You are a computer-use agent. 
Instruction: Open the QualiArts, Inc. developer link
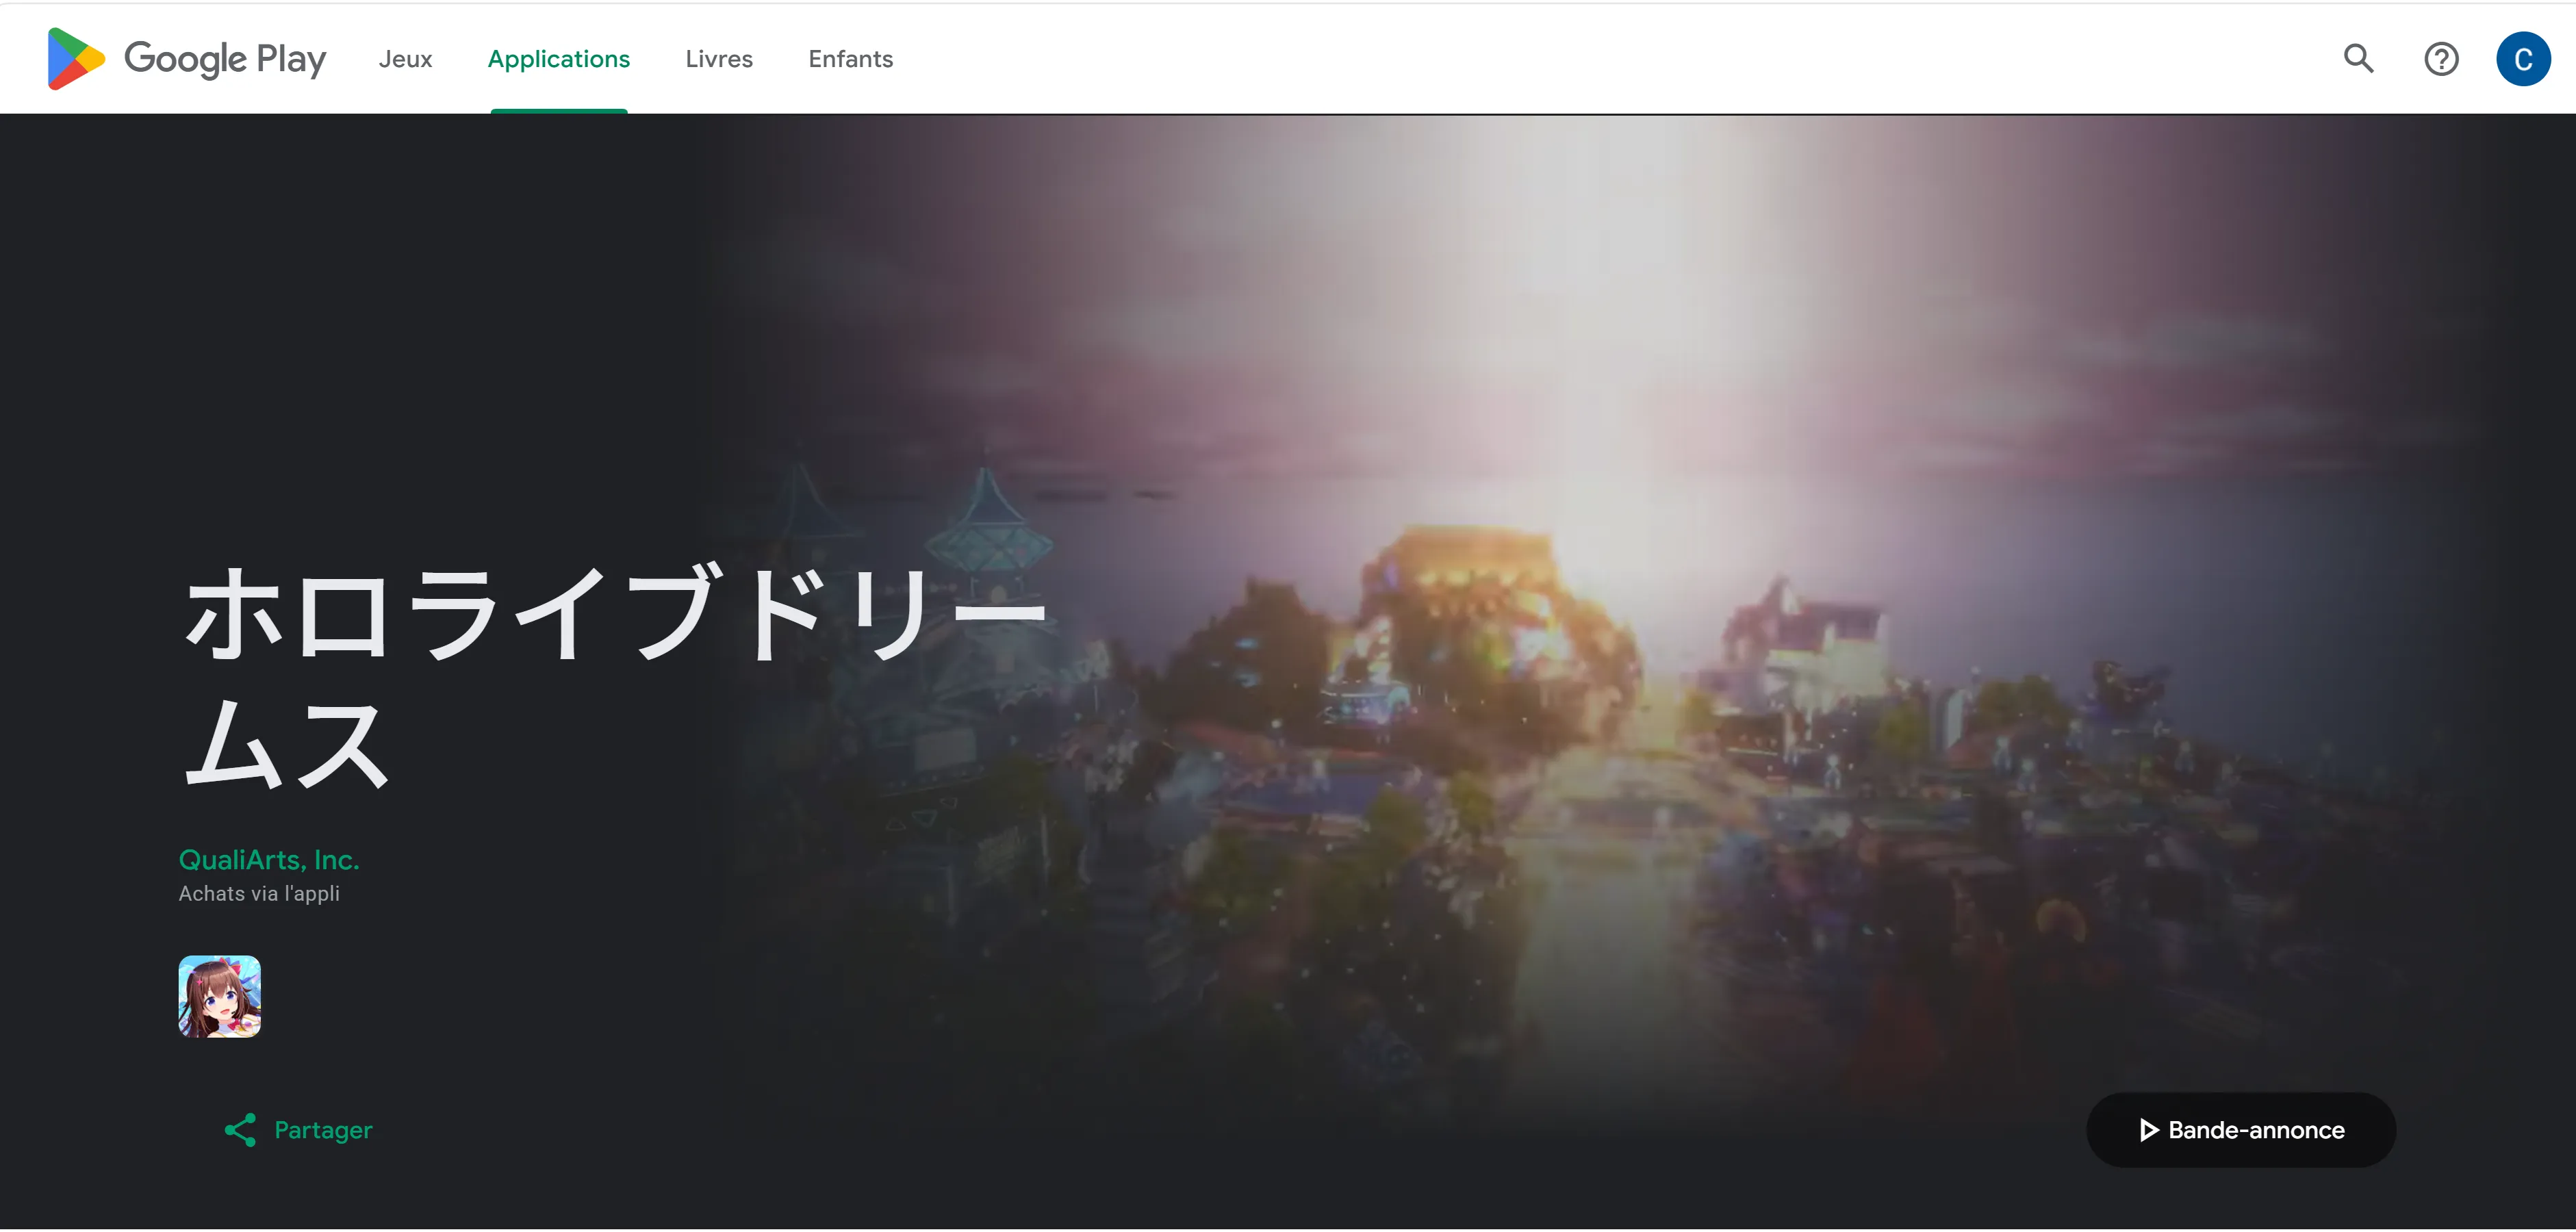click(269, 860)
